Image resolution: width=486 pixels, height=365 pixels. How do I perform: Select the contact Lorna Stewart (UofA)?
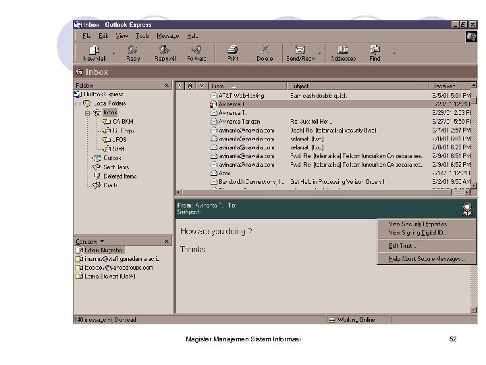point(106,276)
